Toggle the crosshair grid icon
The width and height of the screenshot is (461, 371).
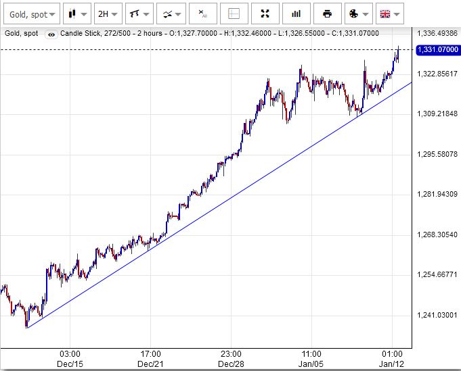[234, 14]
